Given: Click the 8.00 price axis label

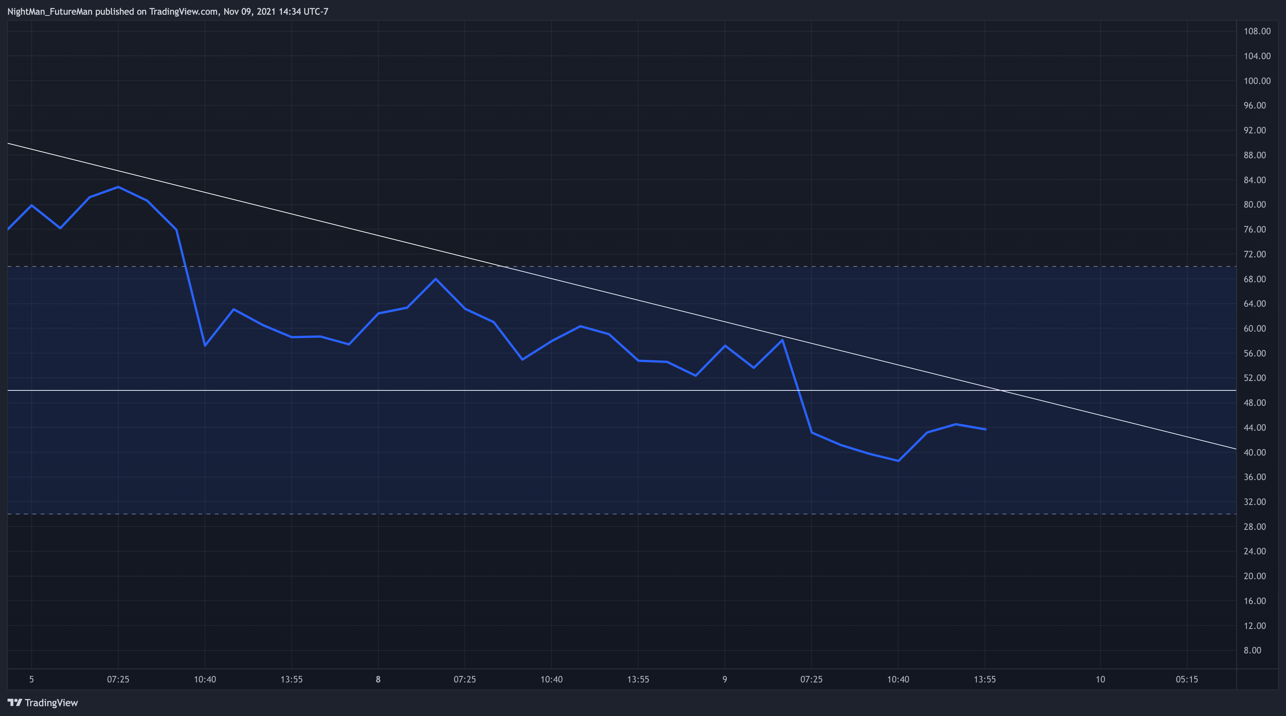Looking at the screenshot, I should coord(1252,650).
